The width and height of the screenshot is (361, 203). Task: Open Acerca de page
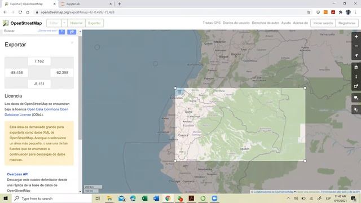[300, 23]
